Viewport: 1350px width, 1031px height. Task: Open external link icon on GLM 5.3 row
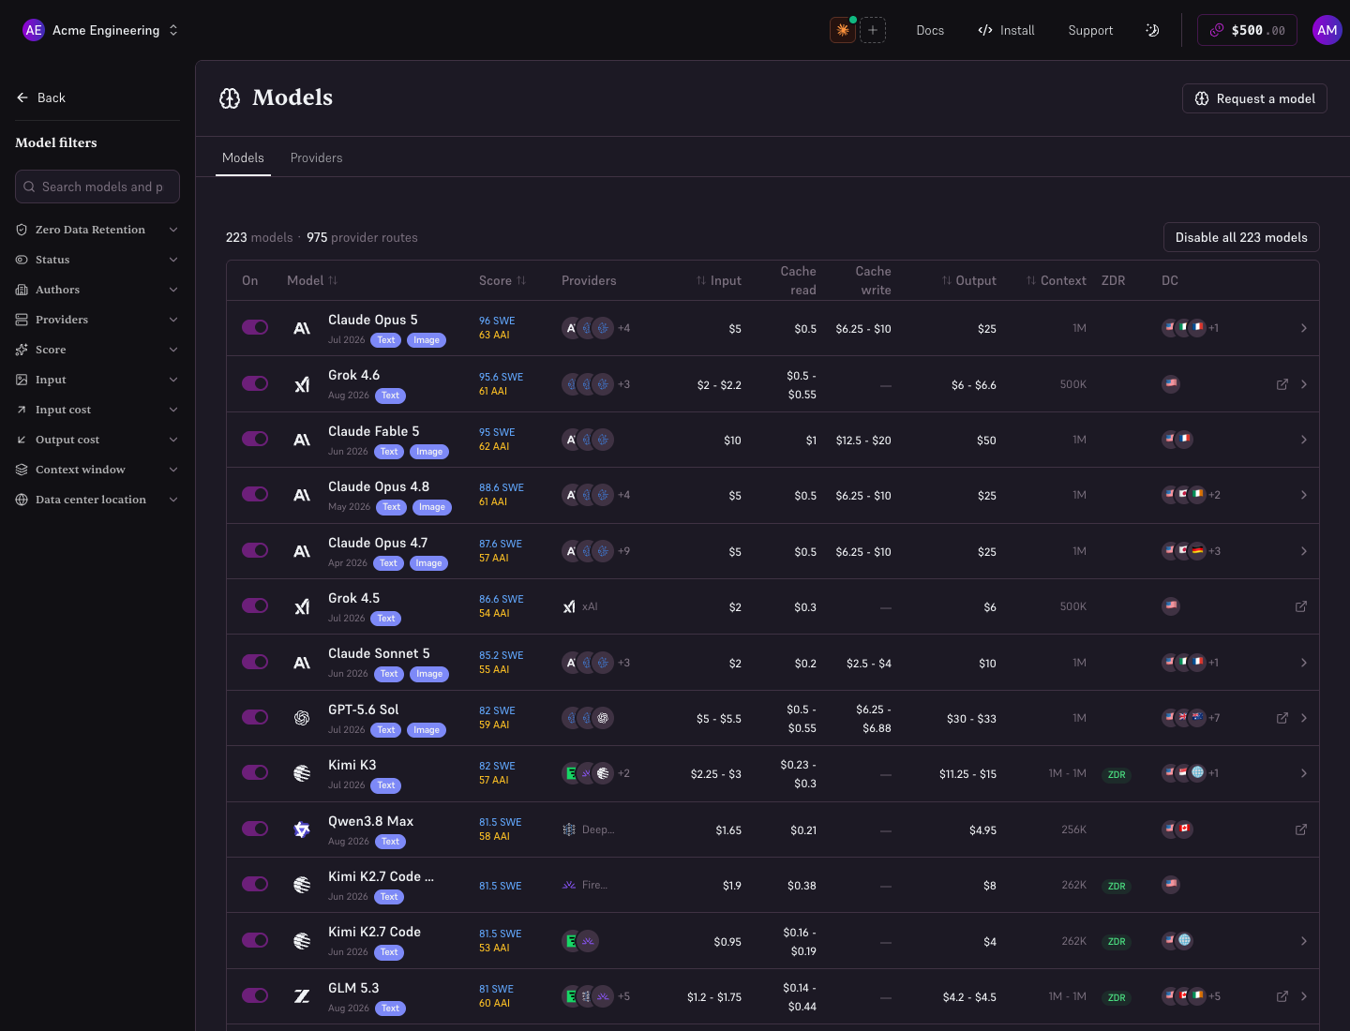[x=1282, y=996]
